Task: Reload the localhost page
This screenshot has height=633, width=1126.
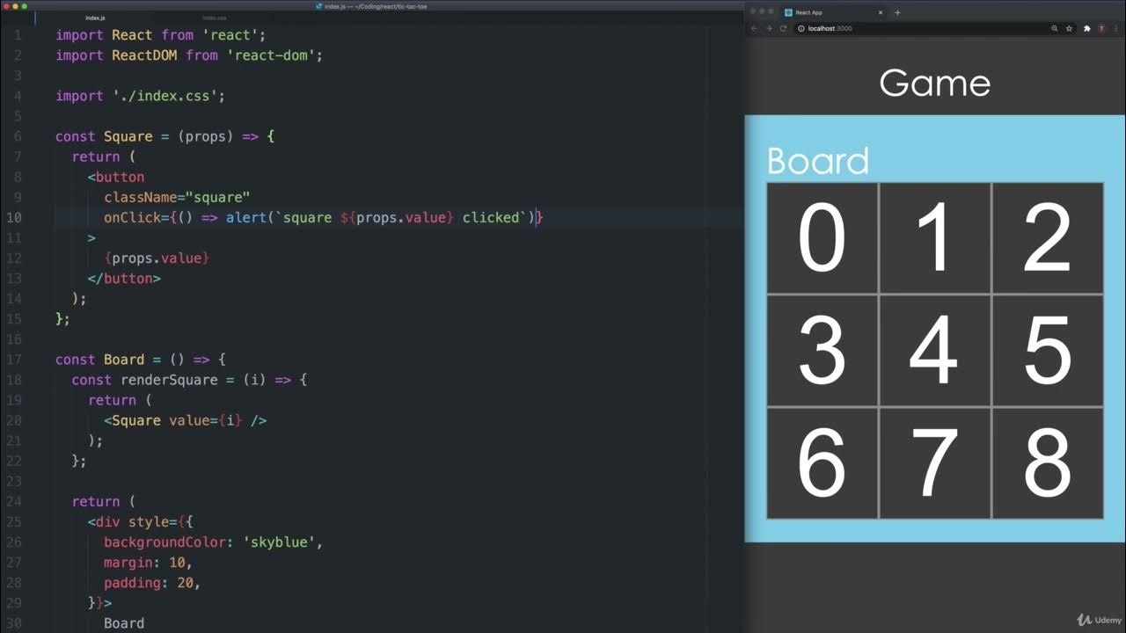Action: pyautogui.click(x=783, y=28)
